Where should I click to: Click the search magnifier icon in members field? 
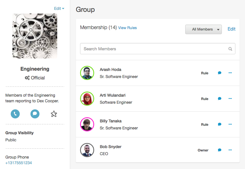[230, 49]
